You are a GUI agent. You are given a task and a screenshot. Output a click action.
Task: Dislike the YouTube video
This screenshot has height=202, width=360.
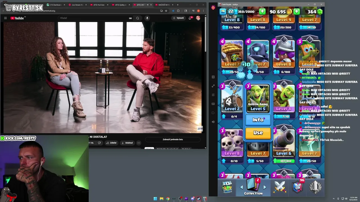[x=99, y=143]
